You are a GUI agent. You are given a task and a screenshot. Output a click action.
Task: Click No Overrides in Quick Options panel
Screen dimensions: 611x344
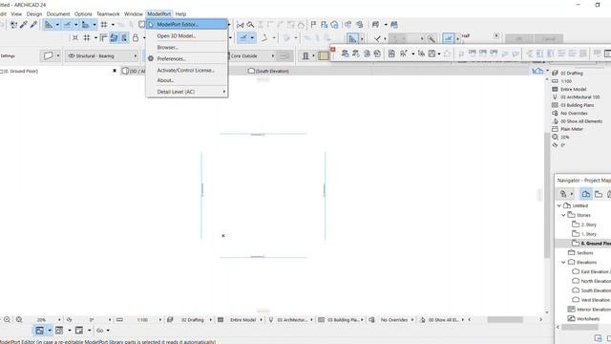coord(574,113)
